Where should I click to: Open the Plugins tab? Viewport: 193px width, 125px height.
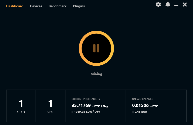pyautogui.click(x=79, y=6)
